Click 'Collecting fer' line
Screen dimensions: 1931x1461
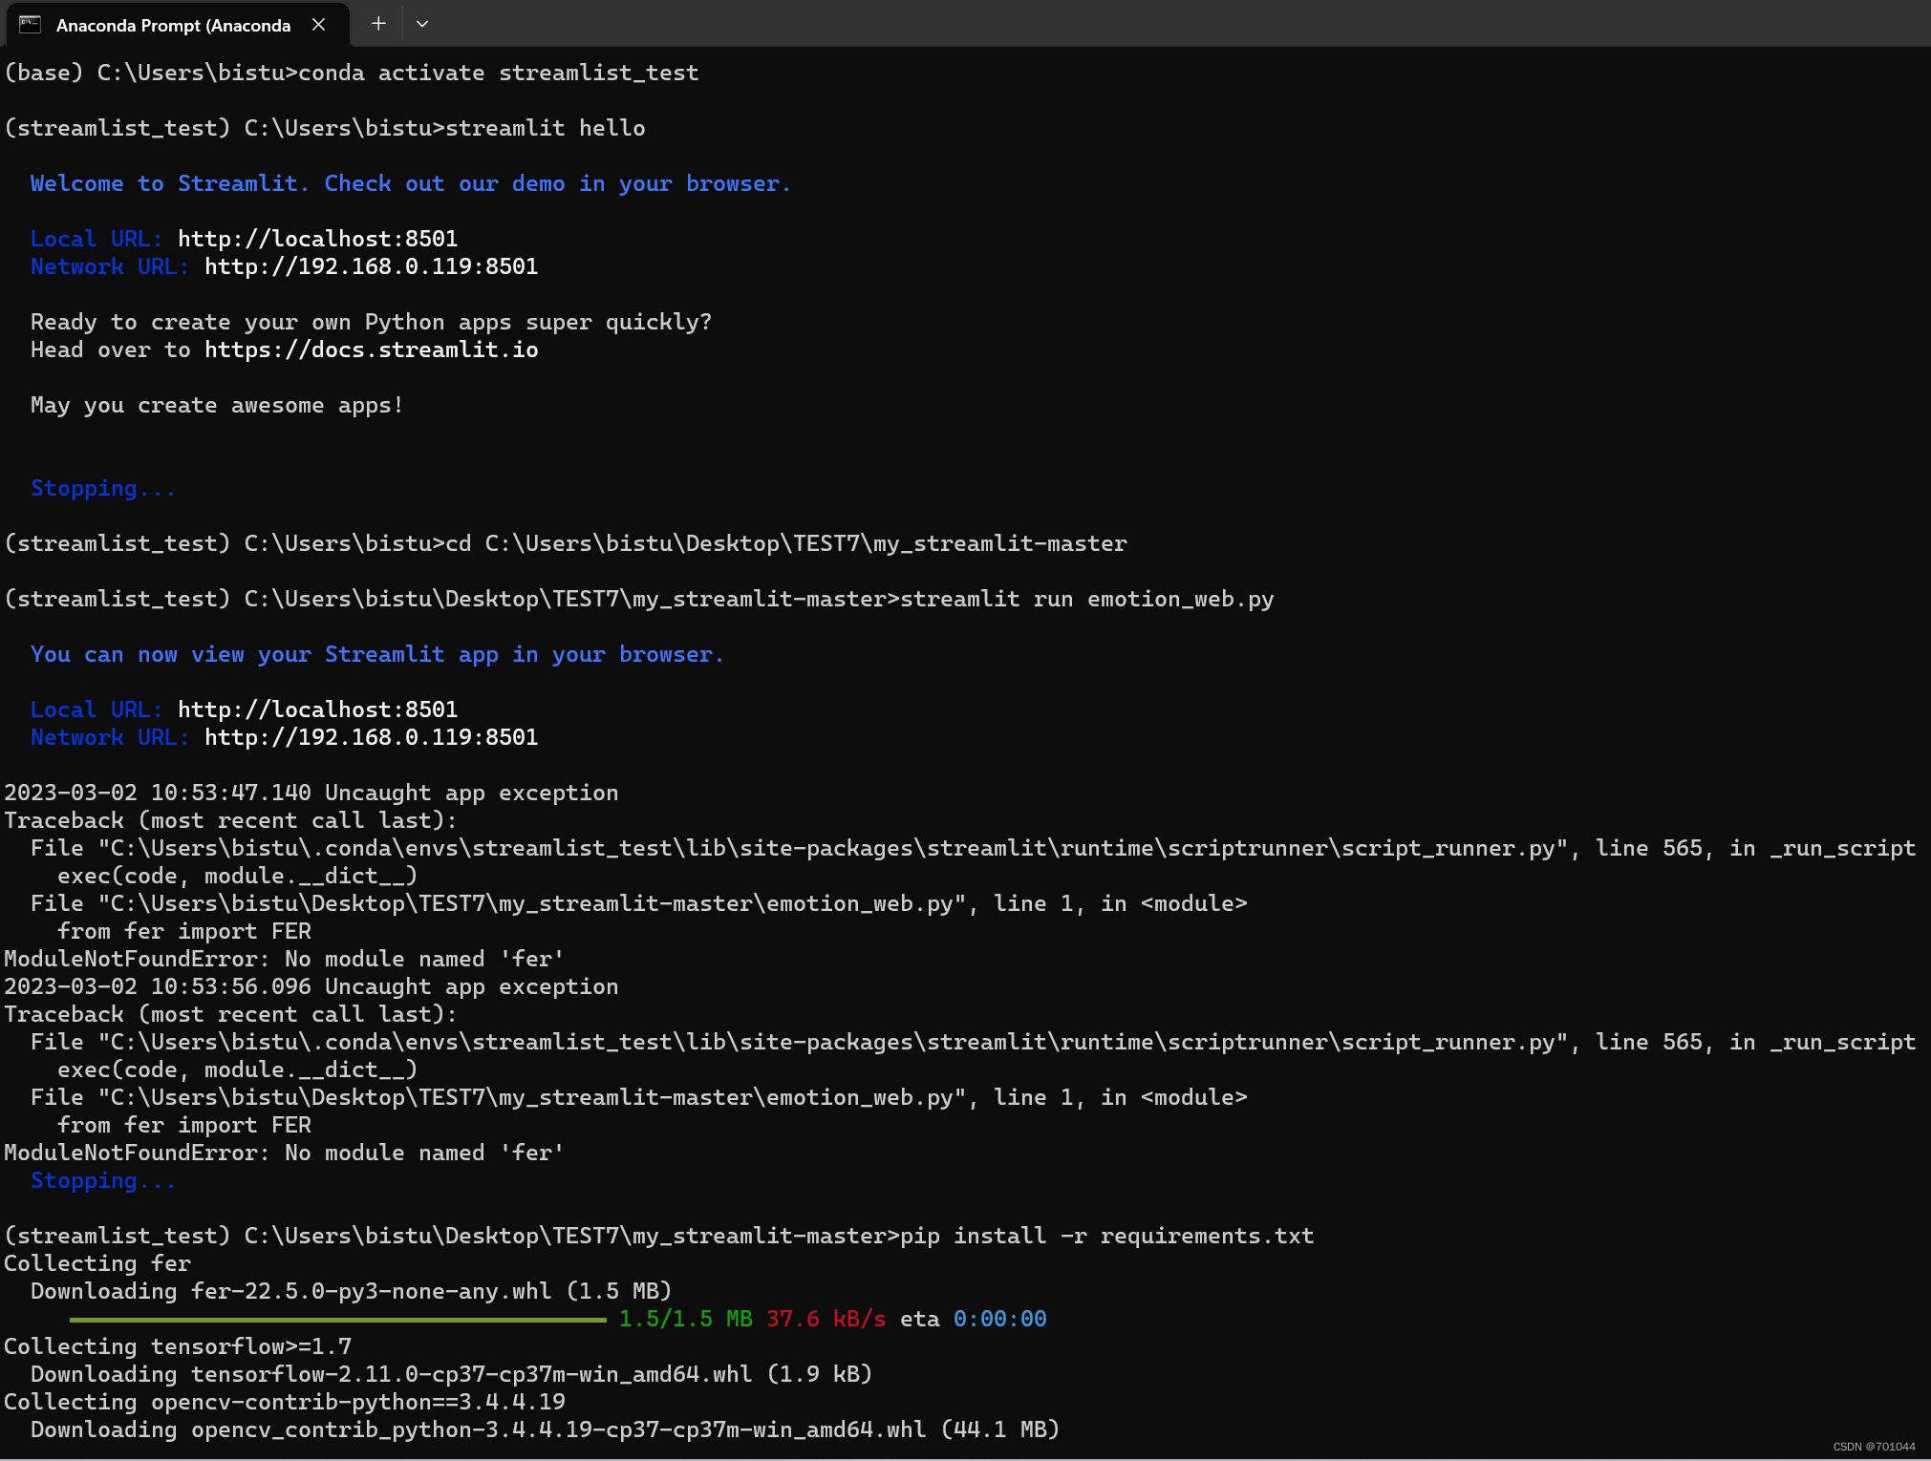97,1263
